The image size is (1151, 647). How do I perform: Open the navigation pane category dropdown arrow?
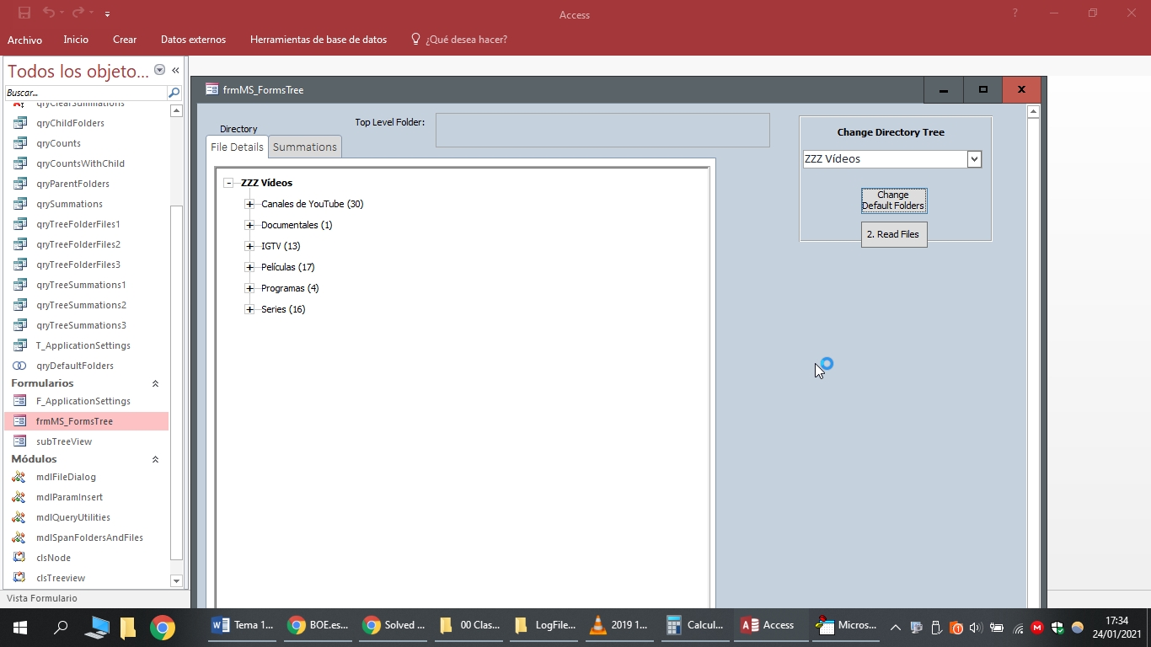pos(159,70)
